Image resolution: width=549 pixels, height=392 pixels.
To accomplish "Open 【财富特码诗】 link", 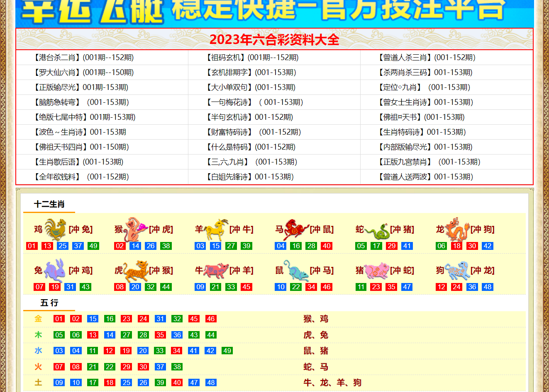I will pos(252,132).
